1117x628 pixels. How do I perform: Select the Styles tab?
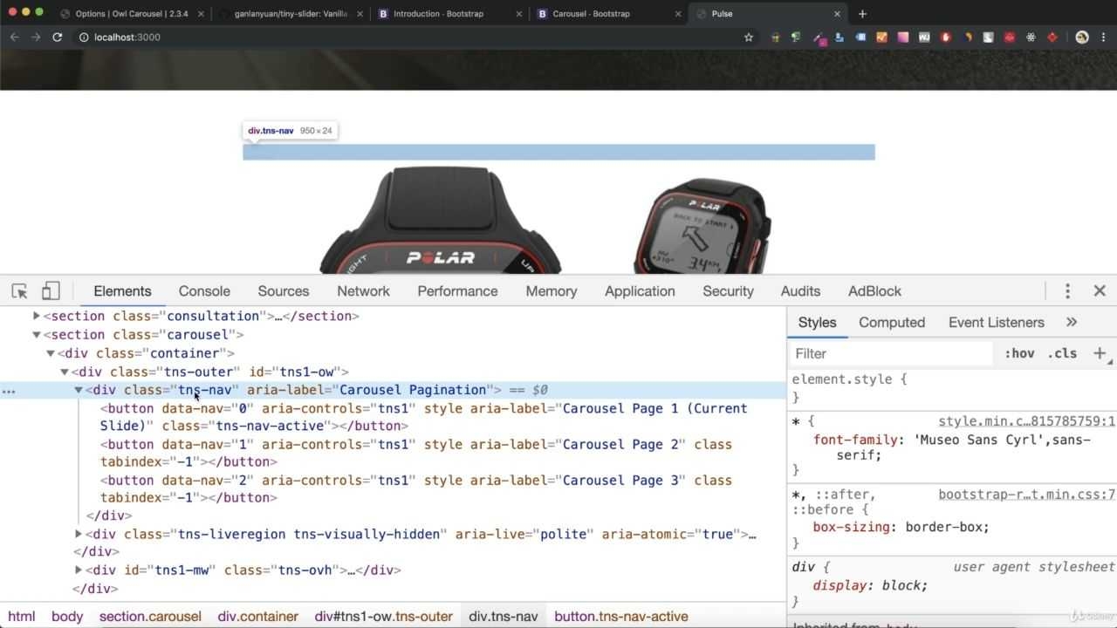click(818, 322)
